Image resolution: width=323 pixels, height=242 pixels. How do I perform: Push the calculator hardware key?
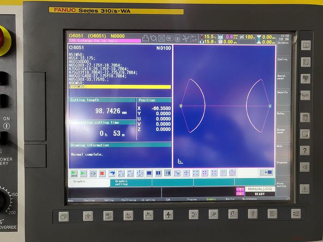[305, 118]
